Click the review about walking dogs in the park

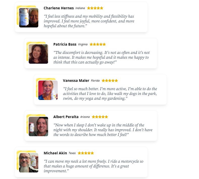tap(110, 94)
